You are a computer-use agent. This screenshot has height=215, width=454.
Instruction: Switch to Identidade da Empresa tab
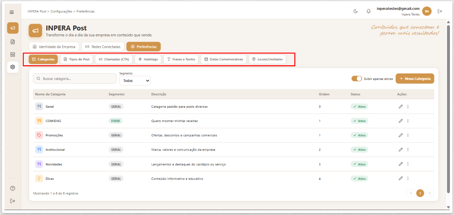point(54,47)
